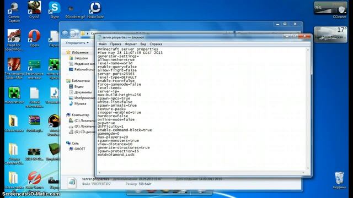Screen dimensions: 353x198
Task: Place cursor on motd=Diamond_Luck line
Action: point(116,155)
